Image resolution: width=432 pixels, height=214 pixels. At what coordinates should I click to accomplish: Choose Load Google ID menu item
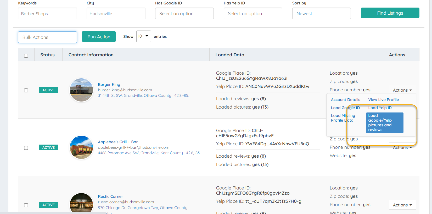point(345,108)
